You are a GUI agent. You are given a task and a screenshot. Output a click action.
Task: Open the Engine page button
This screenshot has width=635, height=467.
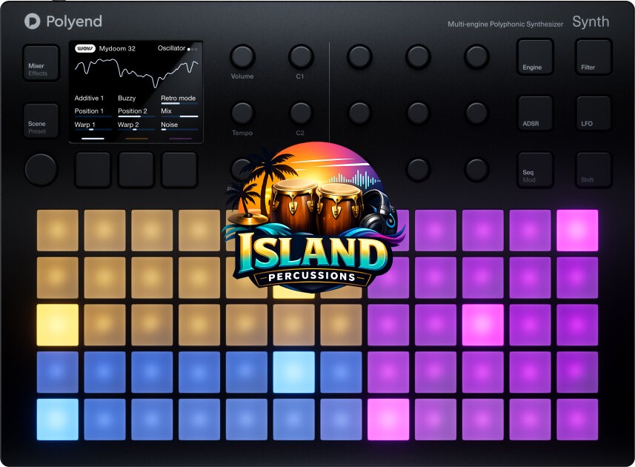click(536, 56)
